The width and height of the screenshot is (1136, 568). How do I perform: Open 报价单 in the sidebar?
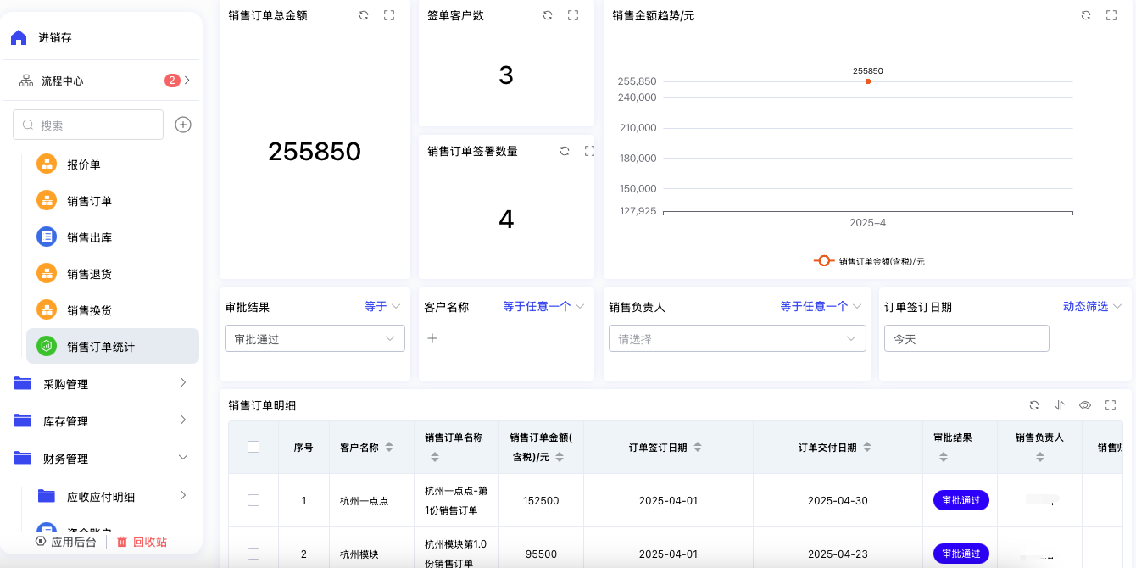84,164
